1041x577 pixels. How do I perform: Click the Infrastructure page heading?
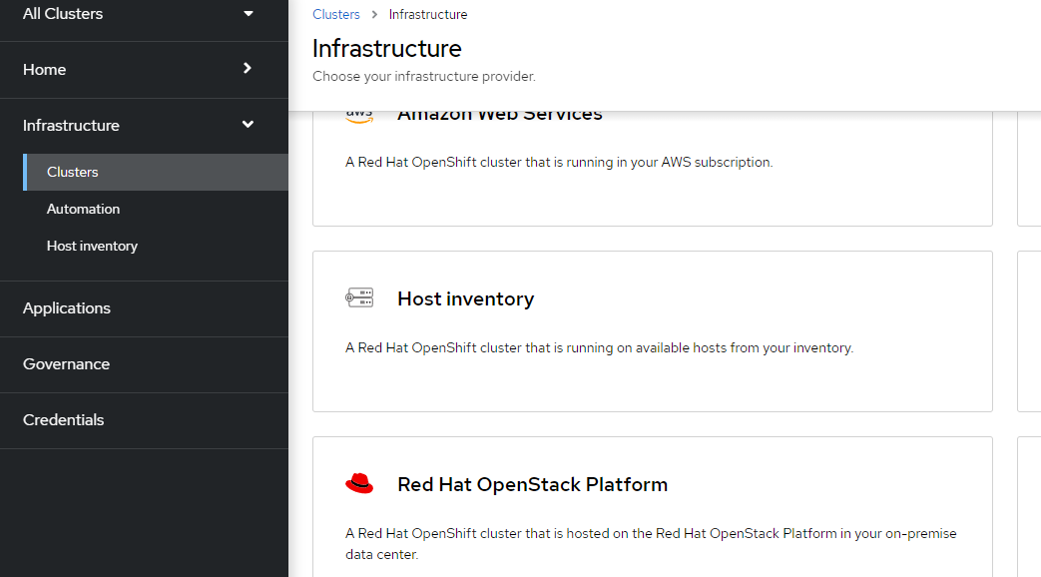pyautogui.click(x=387, y=49)
